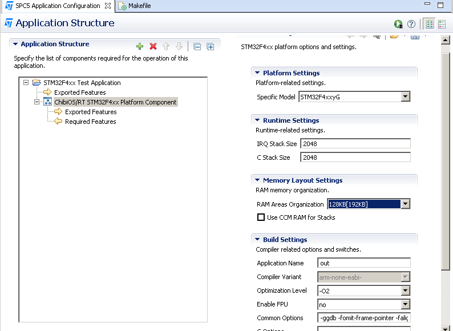The image size is (453, 331).
Task: Collapse the Application Structure section on the left
Action: [15, 44]
